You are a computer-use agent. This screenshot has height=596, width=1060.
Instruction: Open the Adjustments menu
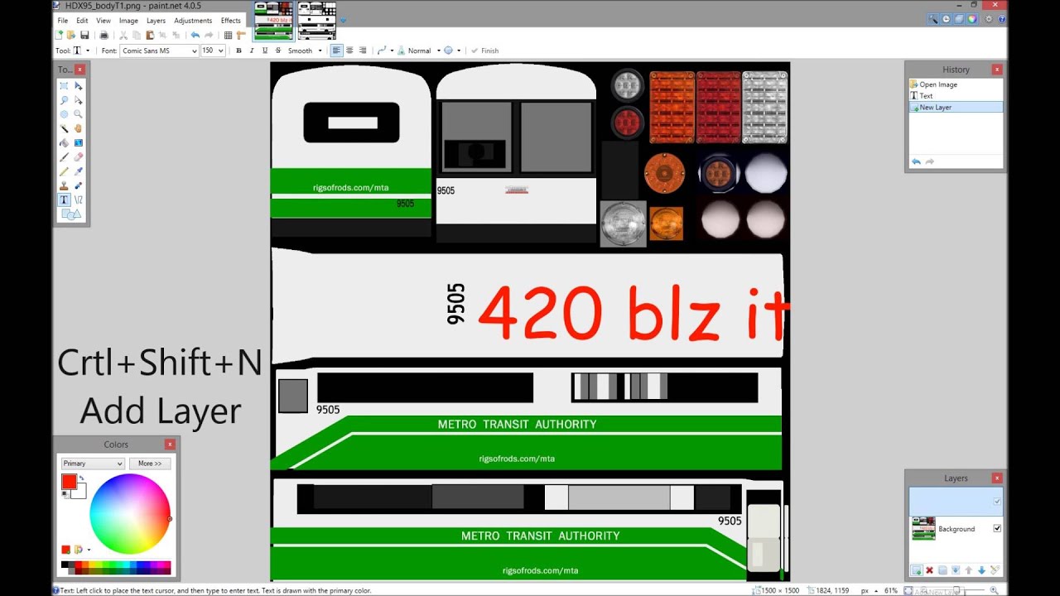(x=195, y=20)
